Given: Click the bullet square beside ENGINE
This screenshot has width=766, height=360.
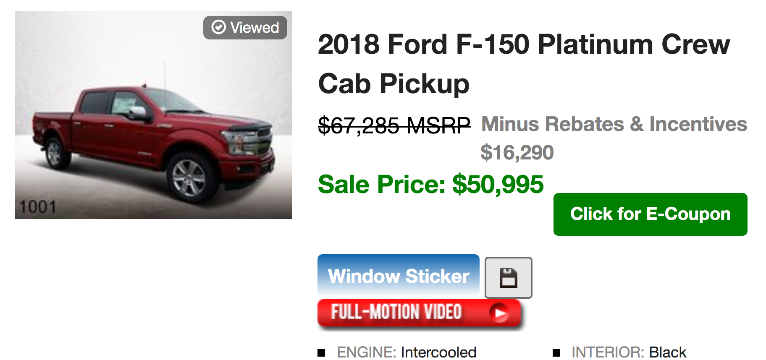Looking at the screenshot, I should (x=321, y=353).
